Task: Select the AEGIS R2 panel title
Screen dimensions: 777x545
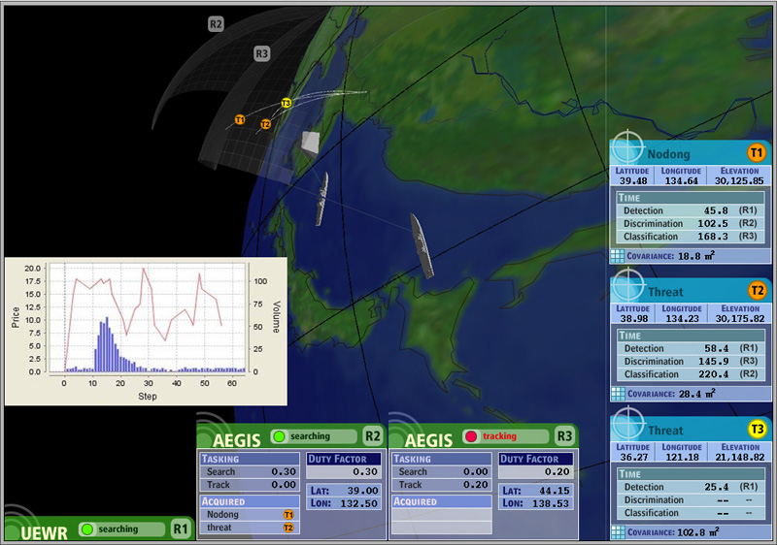Action: click(237, 439)
